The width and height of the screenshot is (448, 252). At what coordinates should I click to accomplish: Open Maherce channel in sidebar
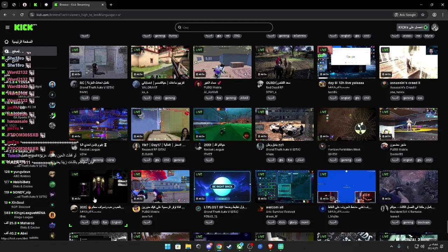tap(29, 225)
